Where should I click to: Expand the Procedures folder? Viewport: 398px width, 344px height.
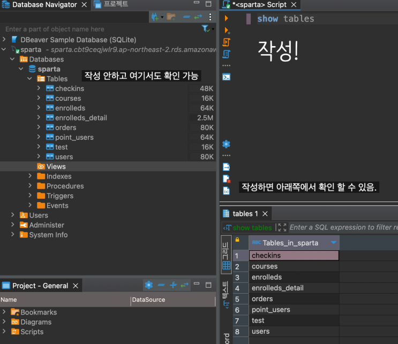(30, 185)
